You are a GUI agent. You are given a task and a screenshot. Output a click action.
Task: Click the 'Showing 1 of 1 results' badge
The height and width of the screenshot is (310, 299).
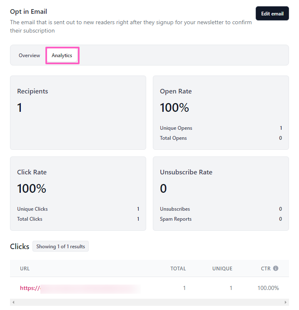[60, 247]
